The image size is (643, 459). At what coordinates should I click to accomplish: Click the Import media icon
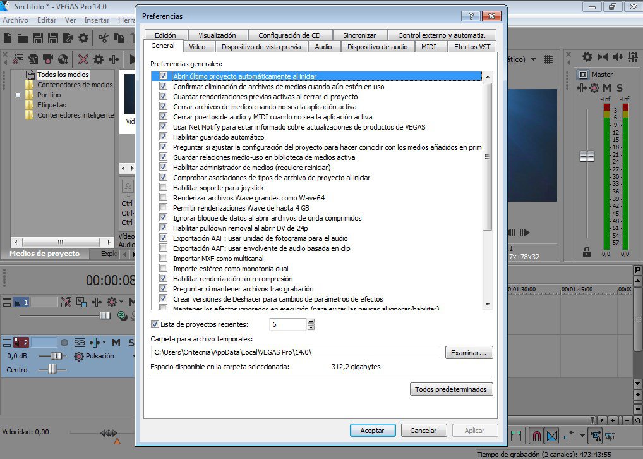coord(33,59)
